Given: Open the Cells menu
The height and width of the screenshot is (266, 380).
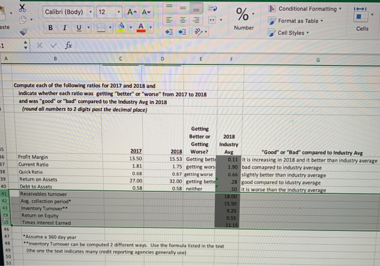Looking at the screenshot, I should [362, 20].
